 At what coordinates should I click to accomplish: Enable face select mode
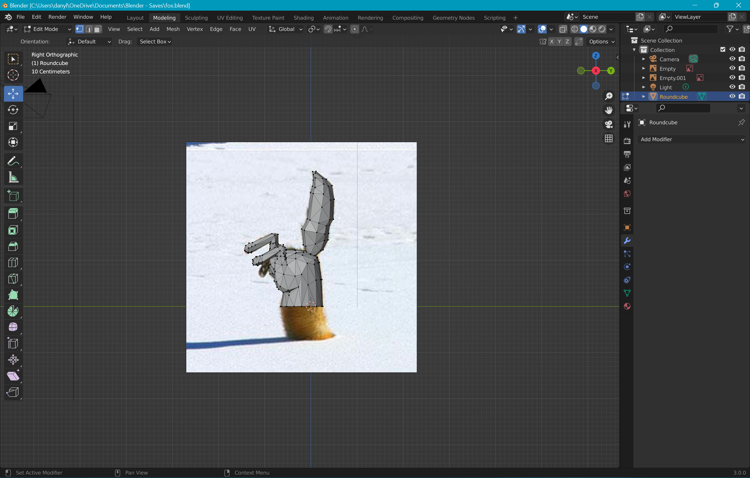coord(97,29)
